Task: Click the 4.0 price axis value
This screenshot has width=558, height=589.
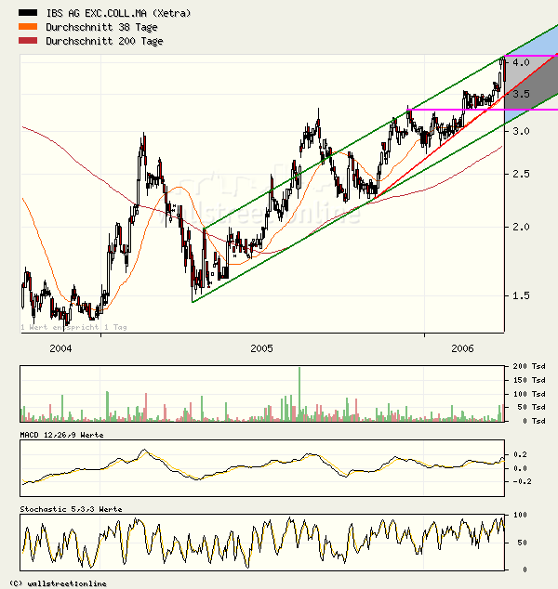Action: coord(521,62)
